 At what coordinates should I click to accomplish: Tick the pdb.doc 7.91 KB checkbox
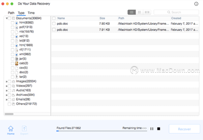[54, 30]
